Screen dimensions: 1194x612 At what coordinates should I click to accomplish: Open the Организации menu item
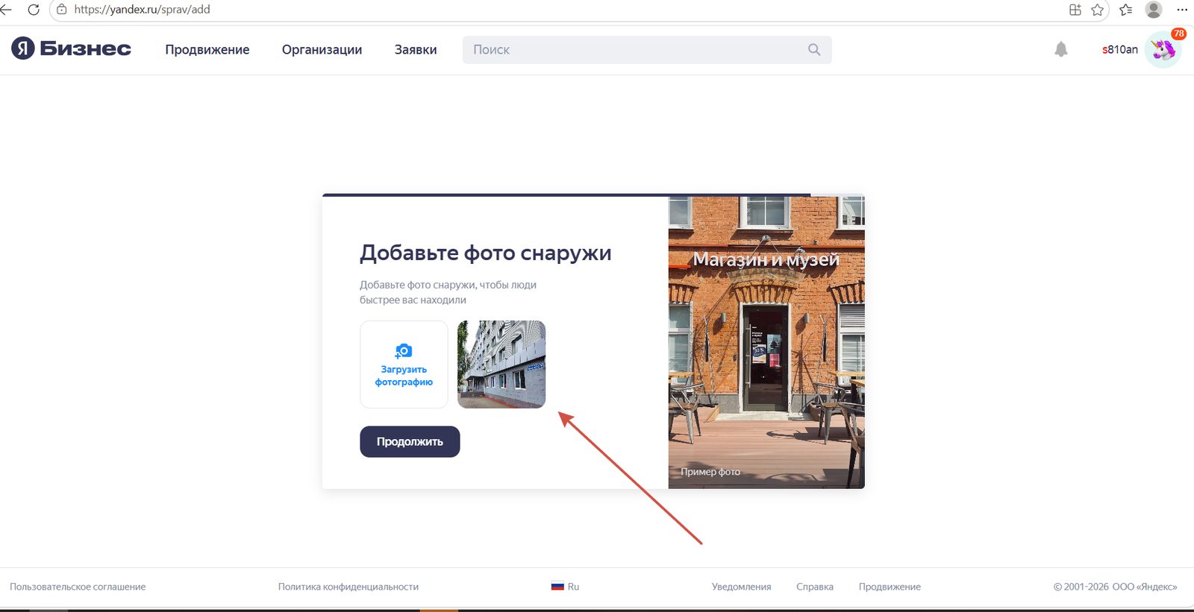point(322,49)
